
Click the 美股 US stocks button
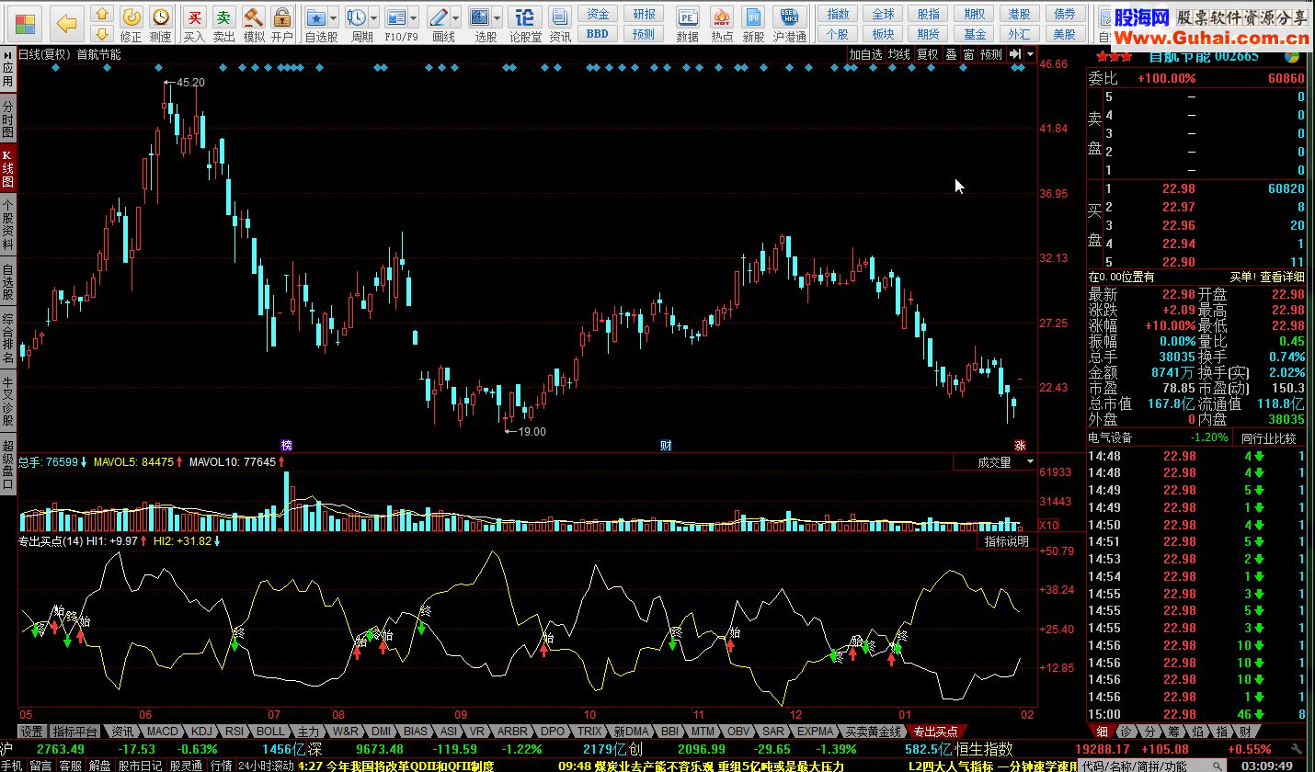coord(1064,34)
